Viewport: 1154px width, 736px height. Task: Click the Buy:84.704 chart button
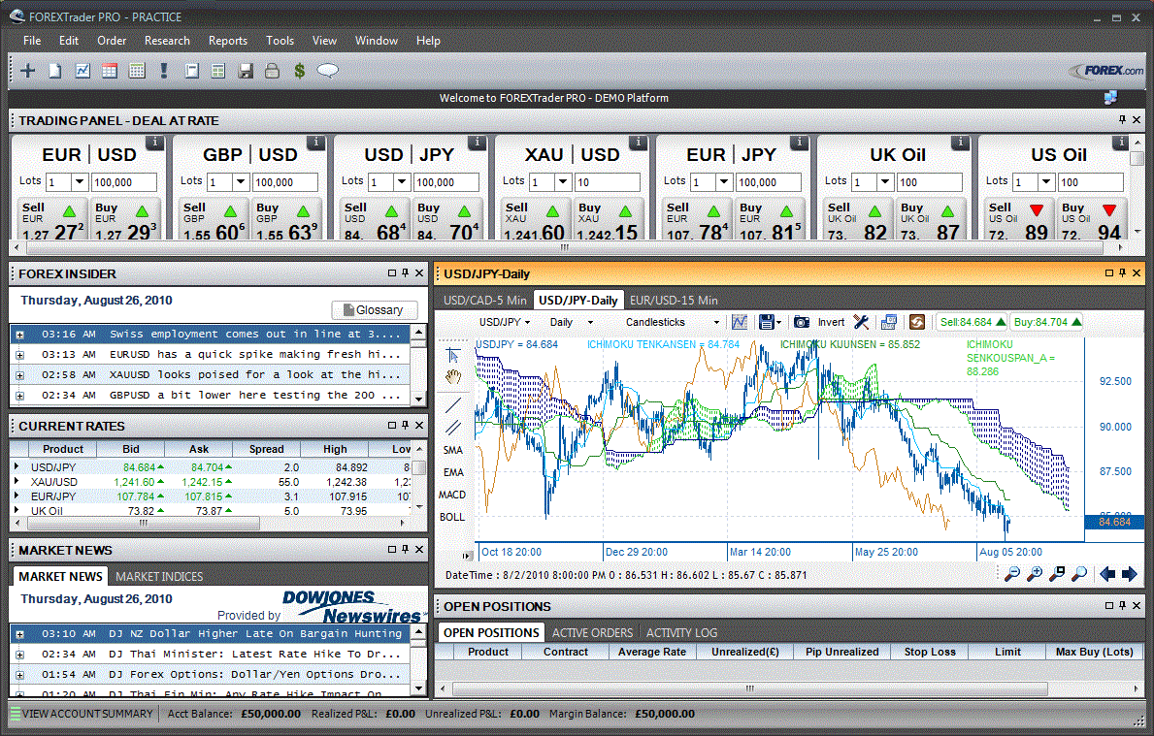coord(1046,322)
